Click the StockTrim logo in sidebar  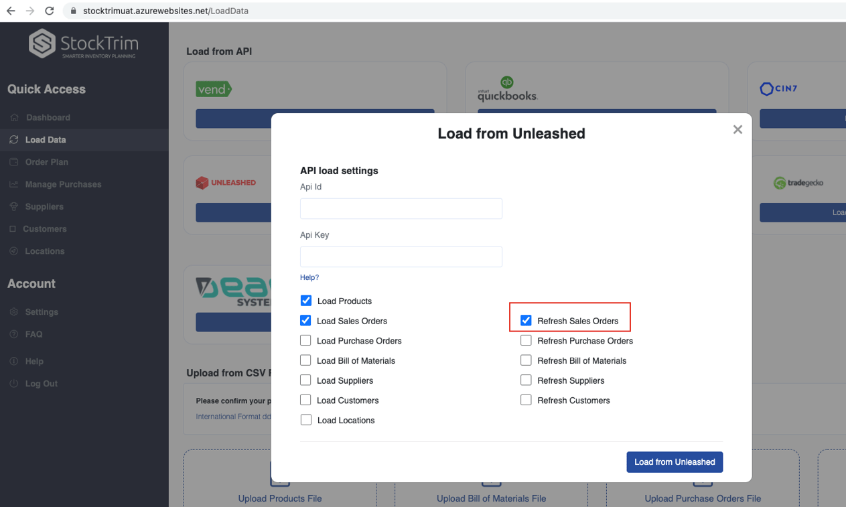pyautogui.click(x=83, y=44)
